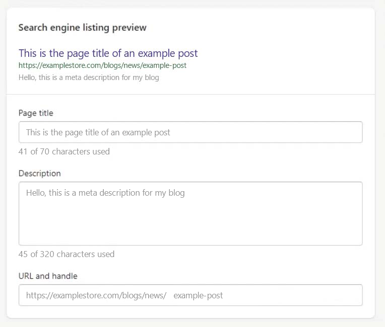The image size is (385, 327).
Task: Click the 'Page title' field label
Action: coord(36,113)
